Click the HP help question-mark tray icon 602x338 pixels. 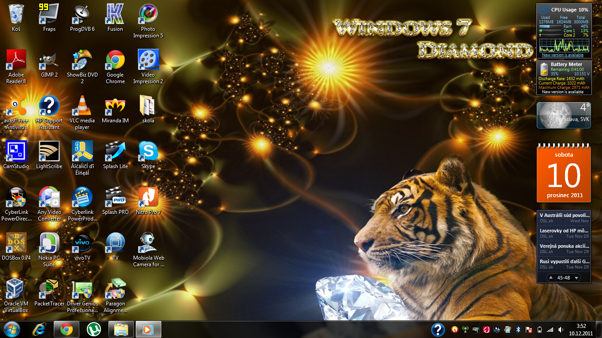[438, 329]
